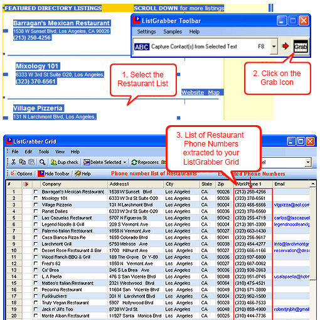
Task: Click the State column header
Action: (x=208, y=184)
